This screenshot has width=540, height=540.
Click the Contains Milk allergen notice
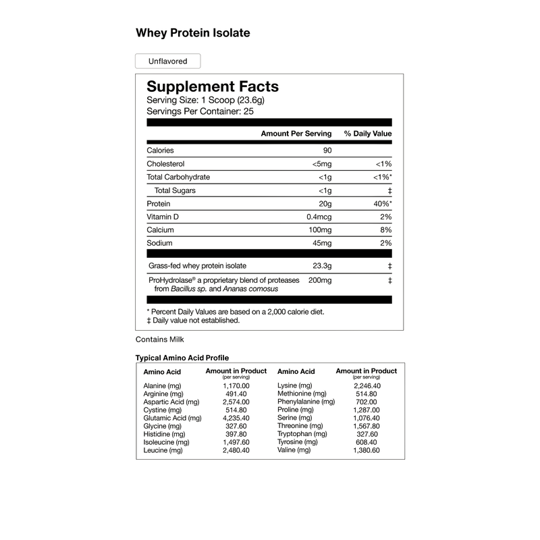160,340
